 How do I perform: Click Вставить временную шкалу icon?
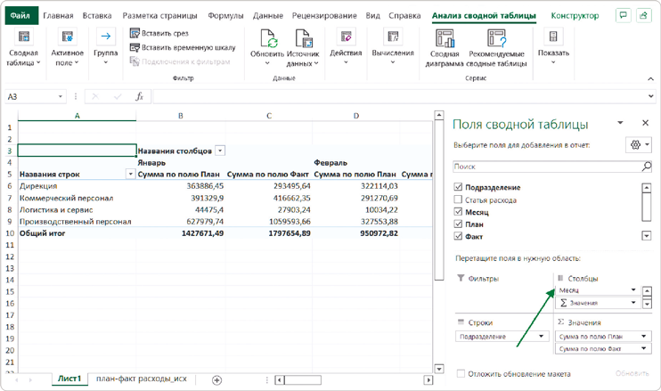[135, 48]
